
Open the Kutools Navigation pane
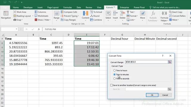pos(6,15)
